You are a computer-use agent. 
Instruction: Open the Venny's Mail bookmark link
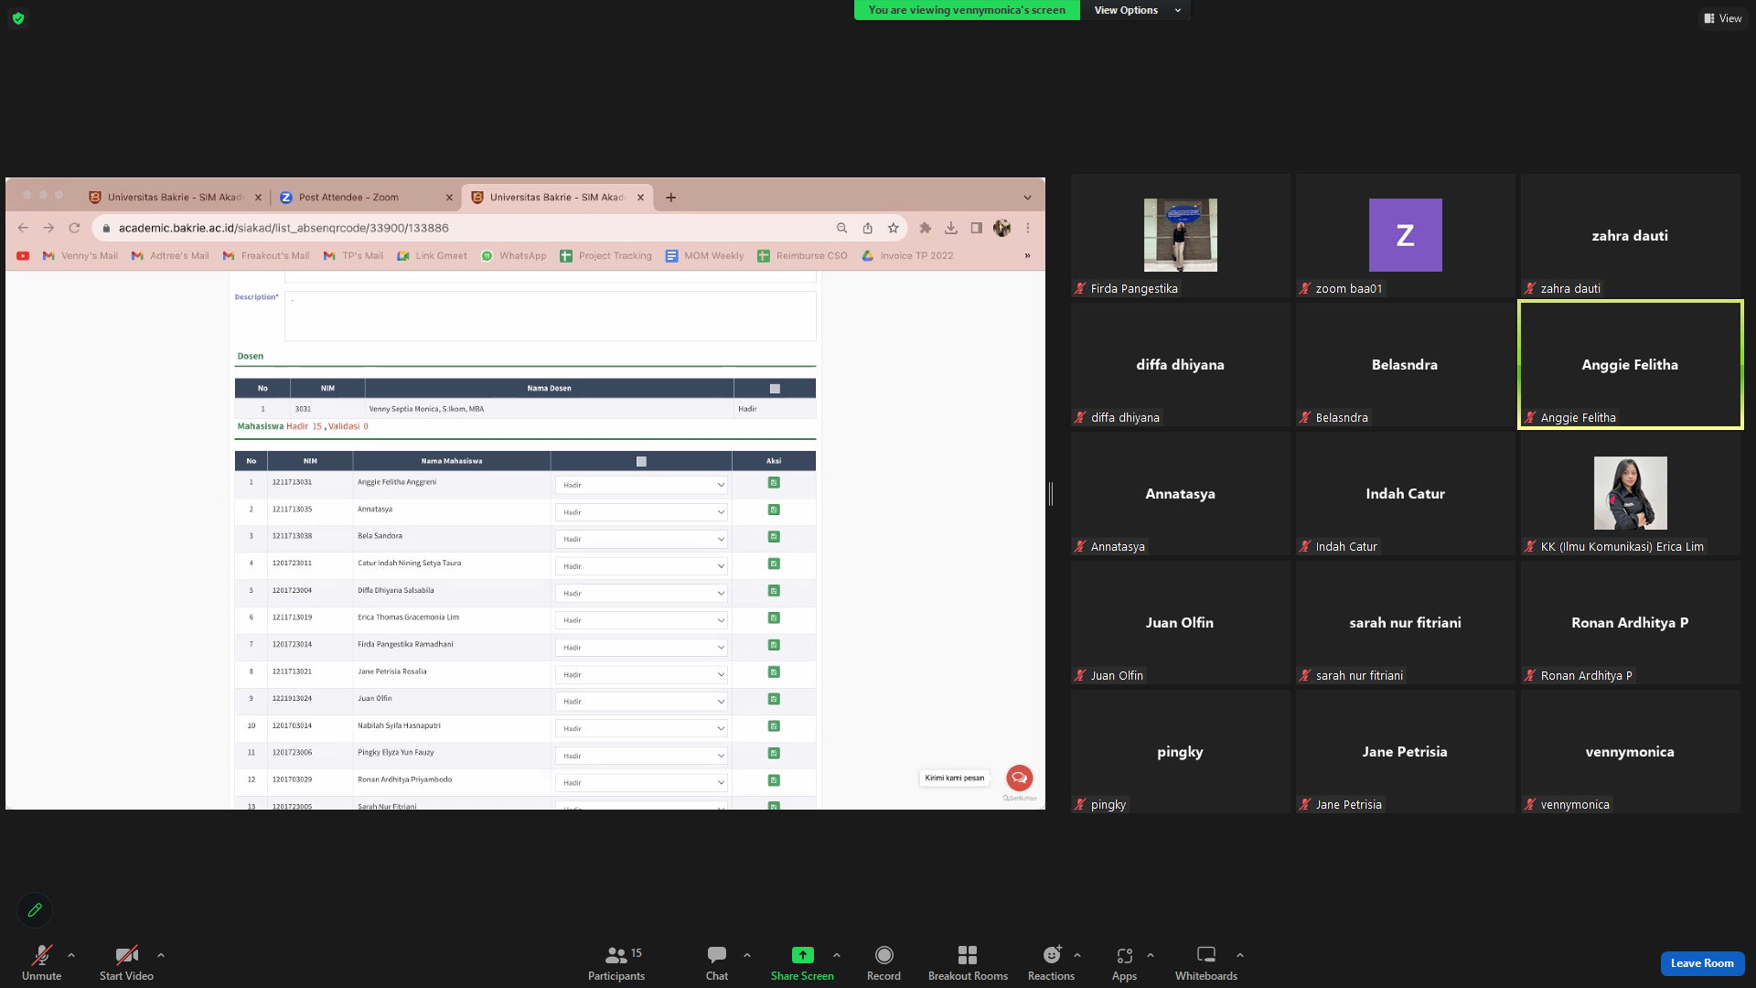click(80, 256)
